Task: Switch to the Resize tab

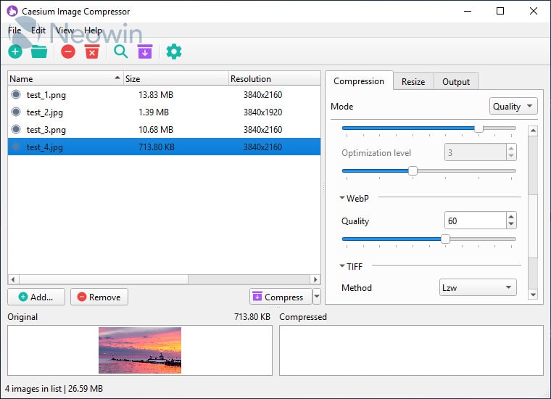Action: point(413,81)
